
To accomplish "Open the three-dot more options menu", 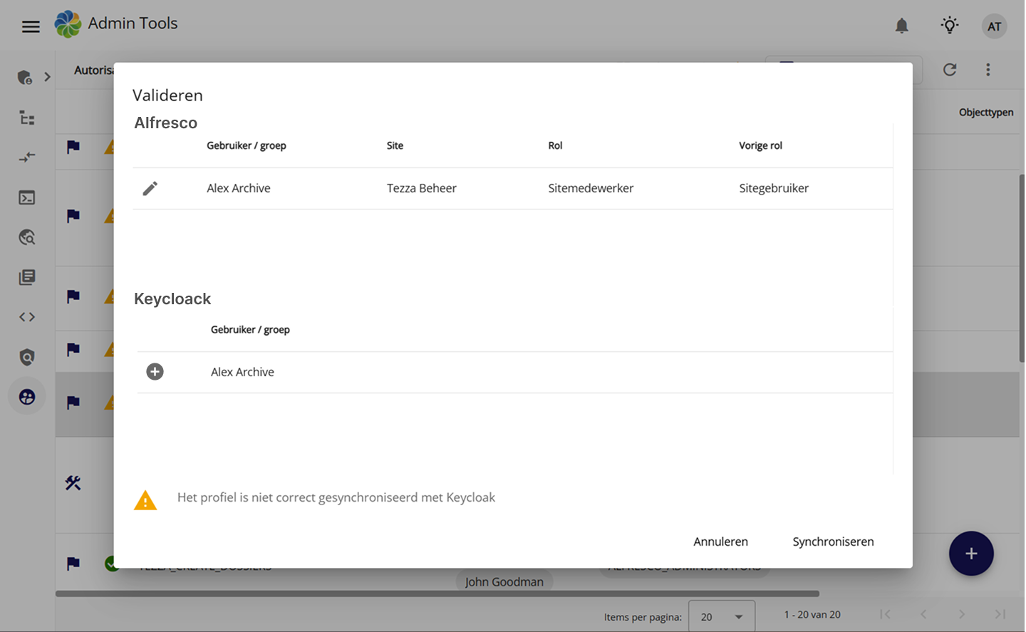I will pyautogui.click(x=988, y=70).
